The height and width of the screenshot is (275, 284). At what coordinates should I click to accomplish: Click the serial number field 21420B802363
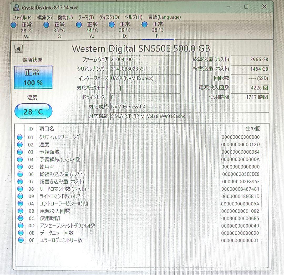[x=145, y=69]
